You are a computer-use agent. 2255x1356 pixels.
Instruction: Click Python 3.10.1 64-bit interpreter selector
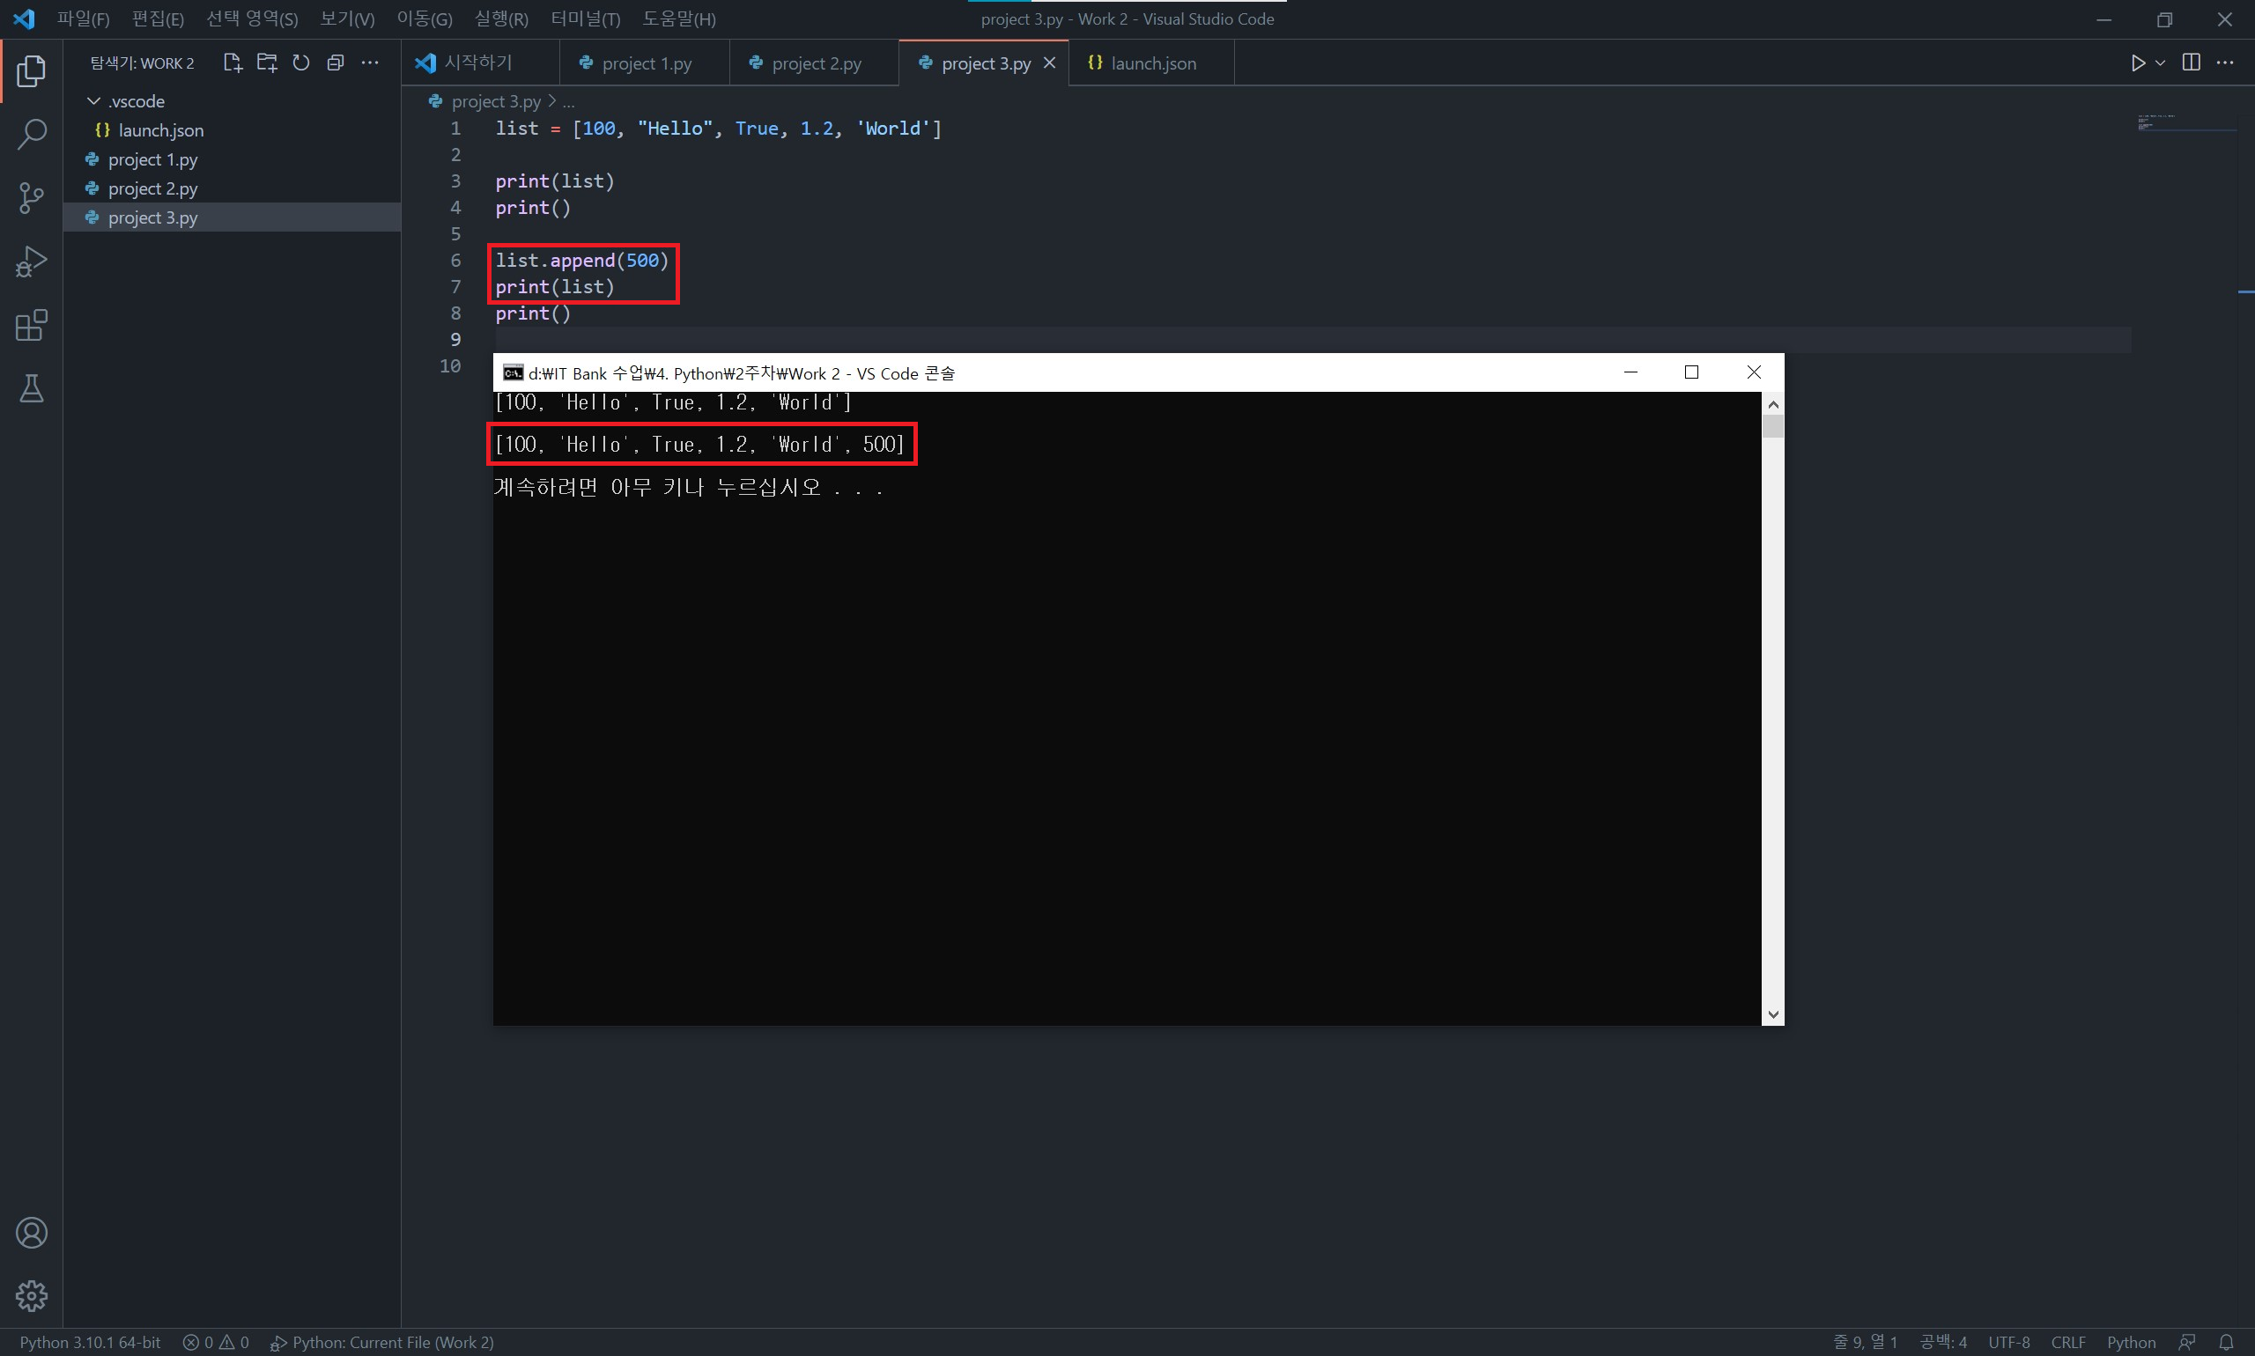tap(90, 1341)
